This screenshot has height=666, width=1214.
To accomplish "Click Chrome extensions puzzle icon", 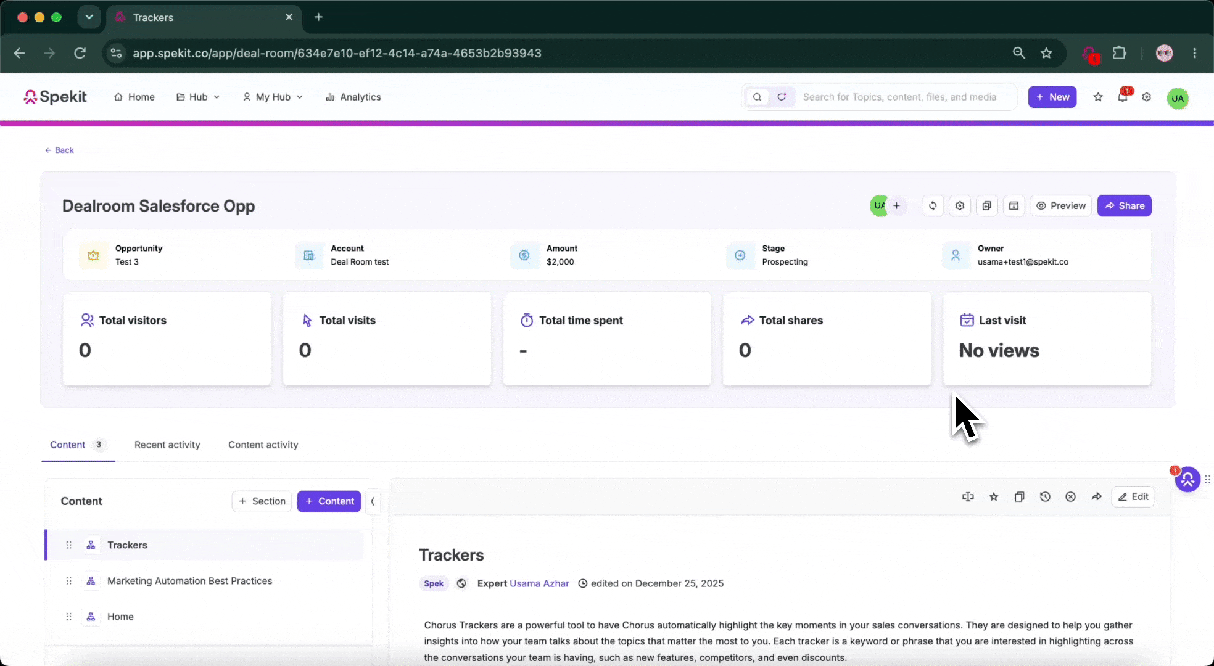I will [1119, 53].
